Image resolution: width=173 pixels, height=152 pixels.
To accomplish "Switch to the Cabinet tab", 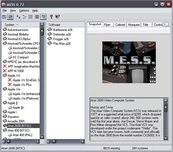I will tap(120, 25).
